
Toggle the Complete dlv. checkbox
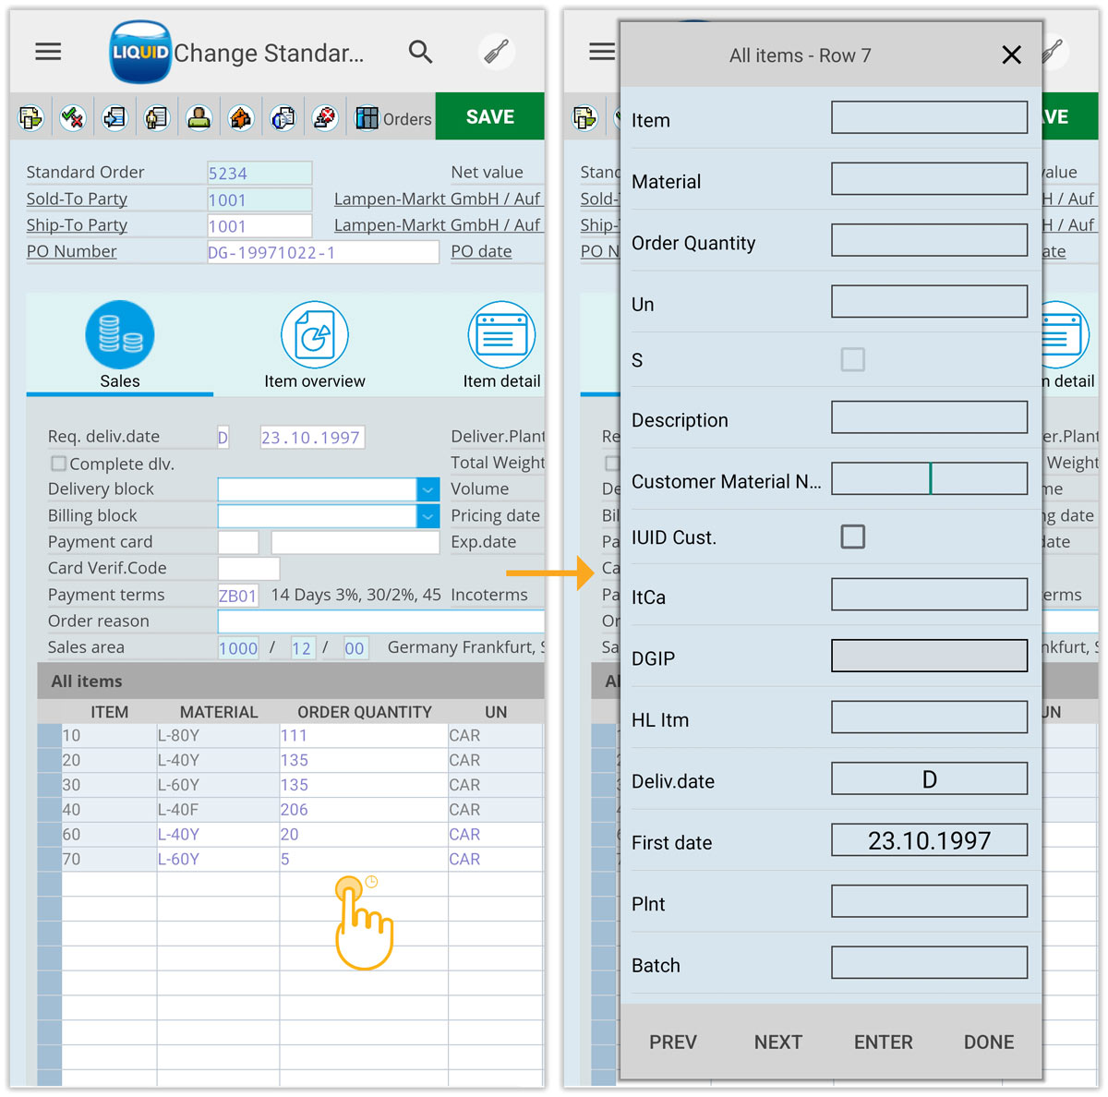click(x=59, y=464)
